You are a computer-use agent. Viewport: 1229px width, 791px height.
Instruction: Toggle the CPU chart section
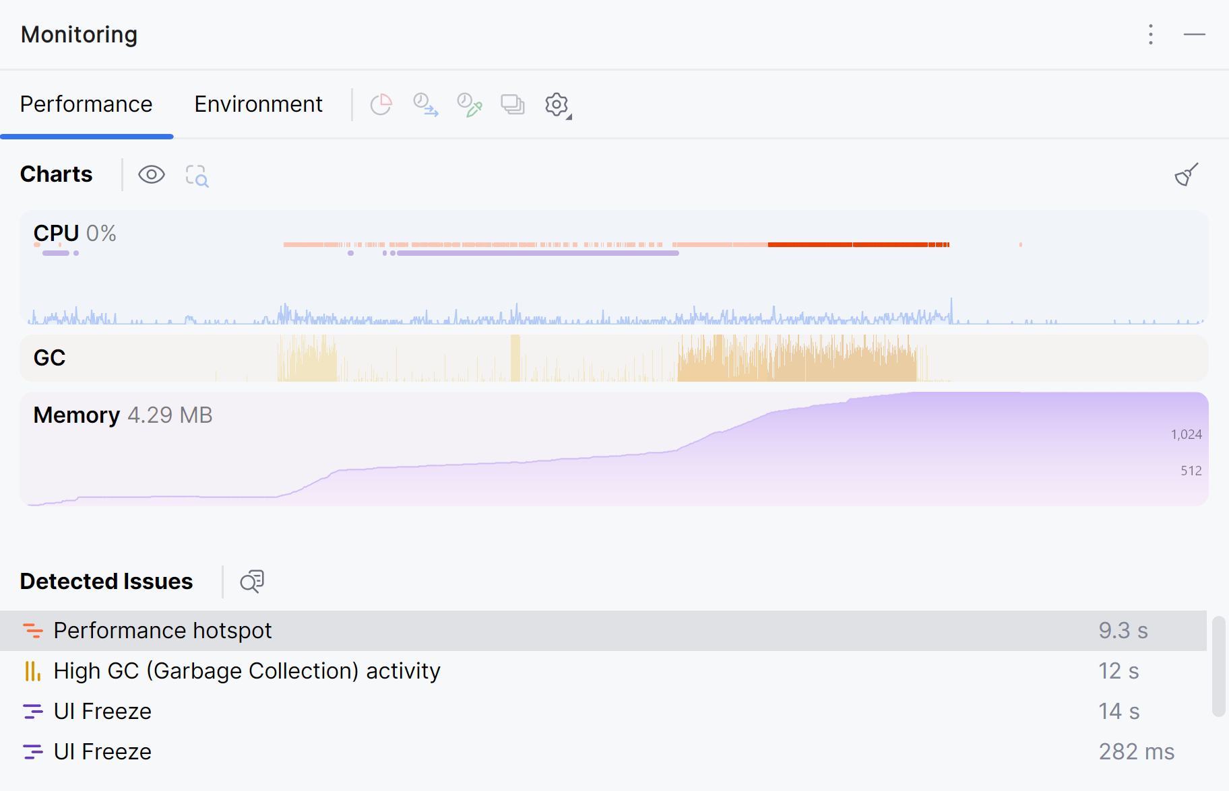pyautogui.click(x=56, y=233)
